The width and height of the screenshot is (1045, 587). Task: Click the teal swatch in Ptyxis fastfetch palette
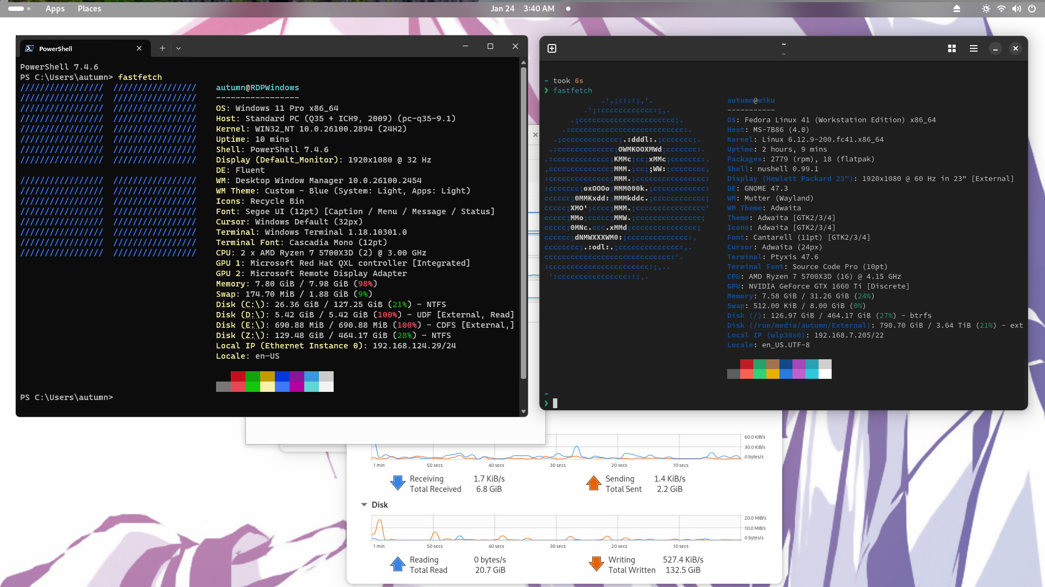tap(812, 364)
